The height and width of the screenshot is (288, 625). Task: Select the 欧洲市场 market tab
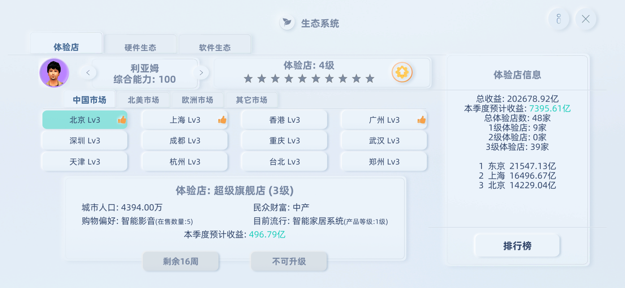pyautogui.click(x=197, y=100)
